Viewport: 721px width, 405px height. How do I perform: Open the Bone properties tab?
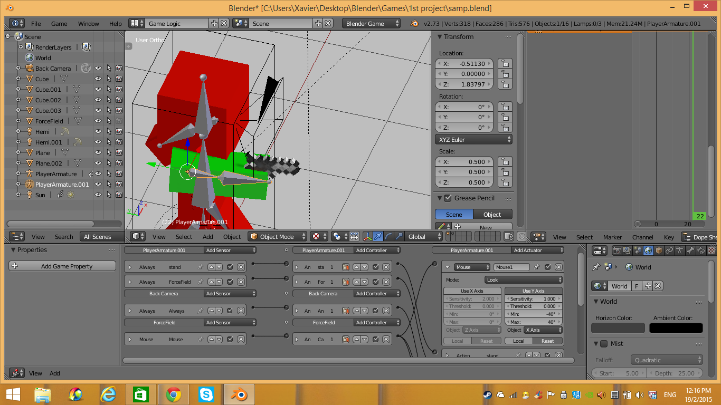tap(690, 250)
